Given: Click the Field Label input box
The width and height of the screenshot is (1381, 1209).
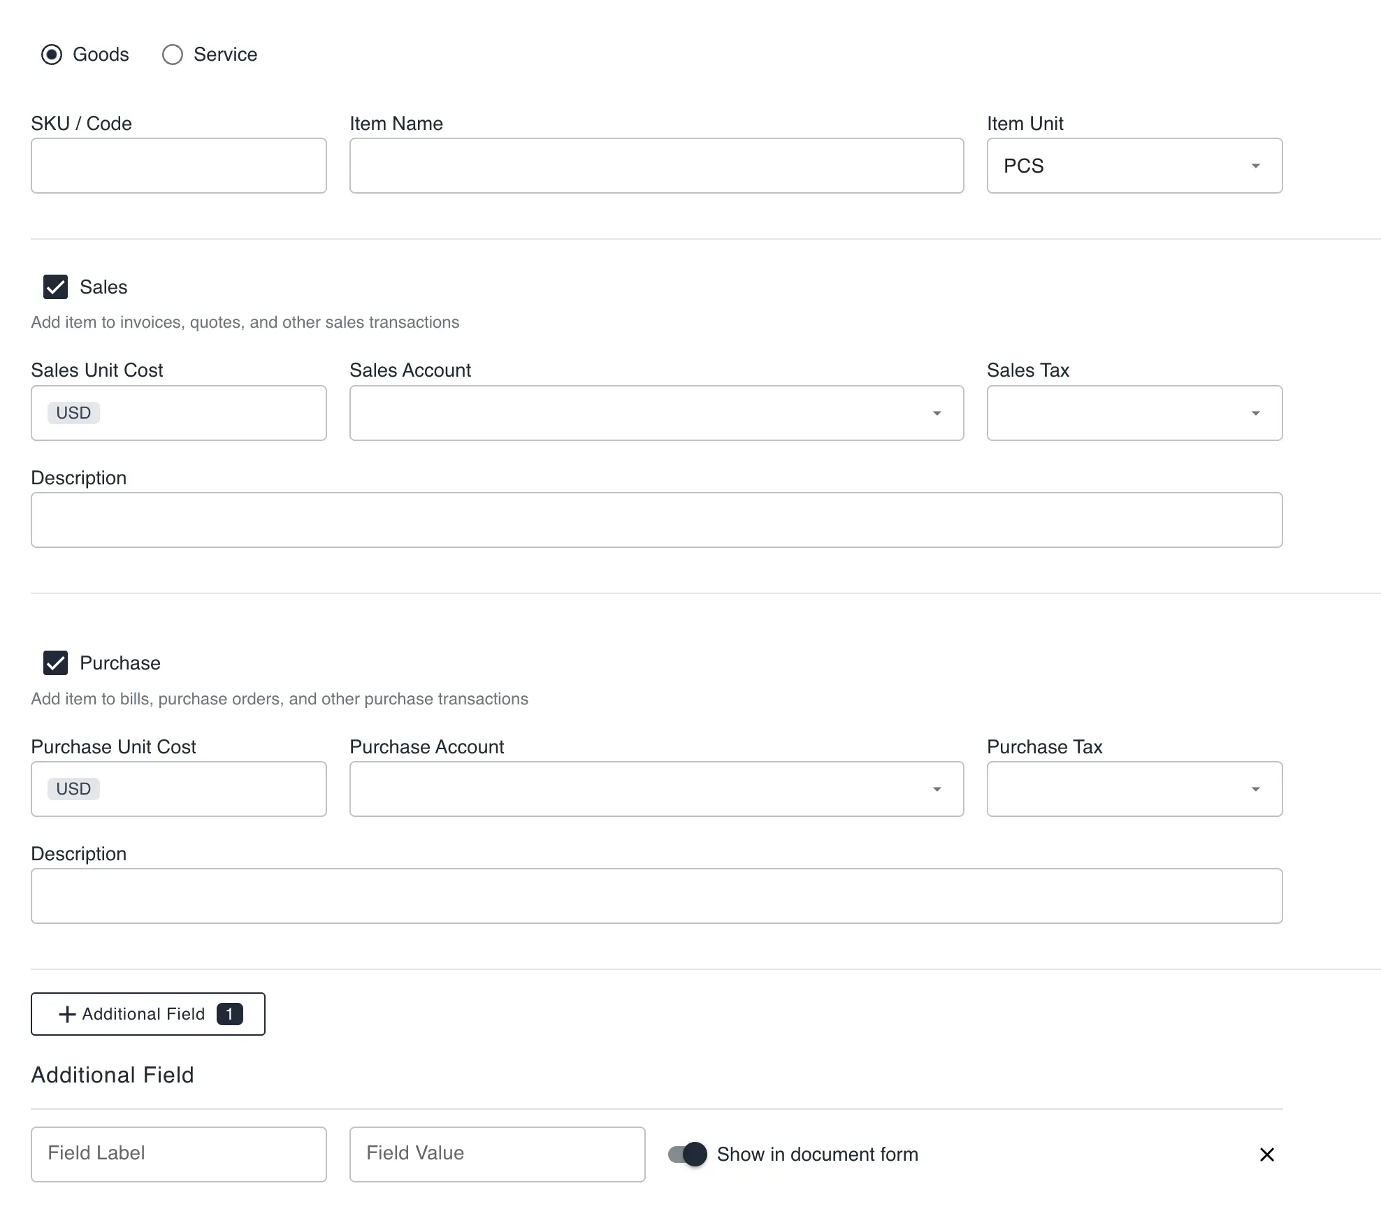Looking at the screenshot, I should tap(178, 1154).
